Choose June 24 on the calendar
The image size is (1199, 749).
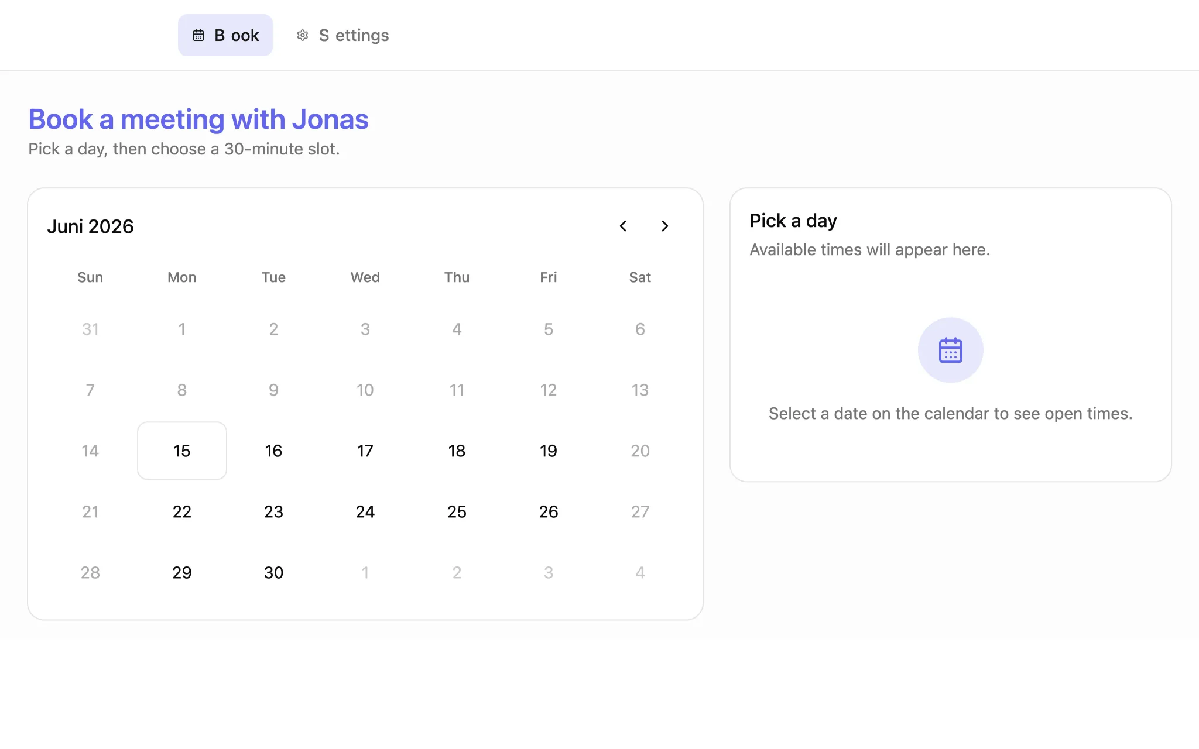365,511
